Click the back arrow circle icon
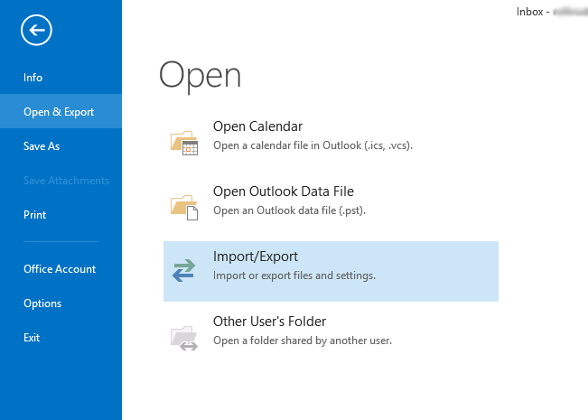588x420 pixels. coord(36,30)
